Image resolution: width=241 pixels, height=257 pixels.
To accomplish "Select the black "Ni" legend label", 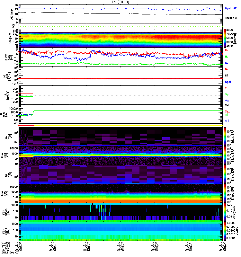I will [x=226, y=75].
